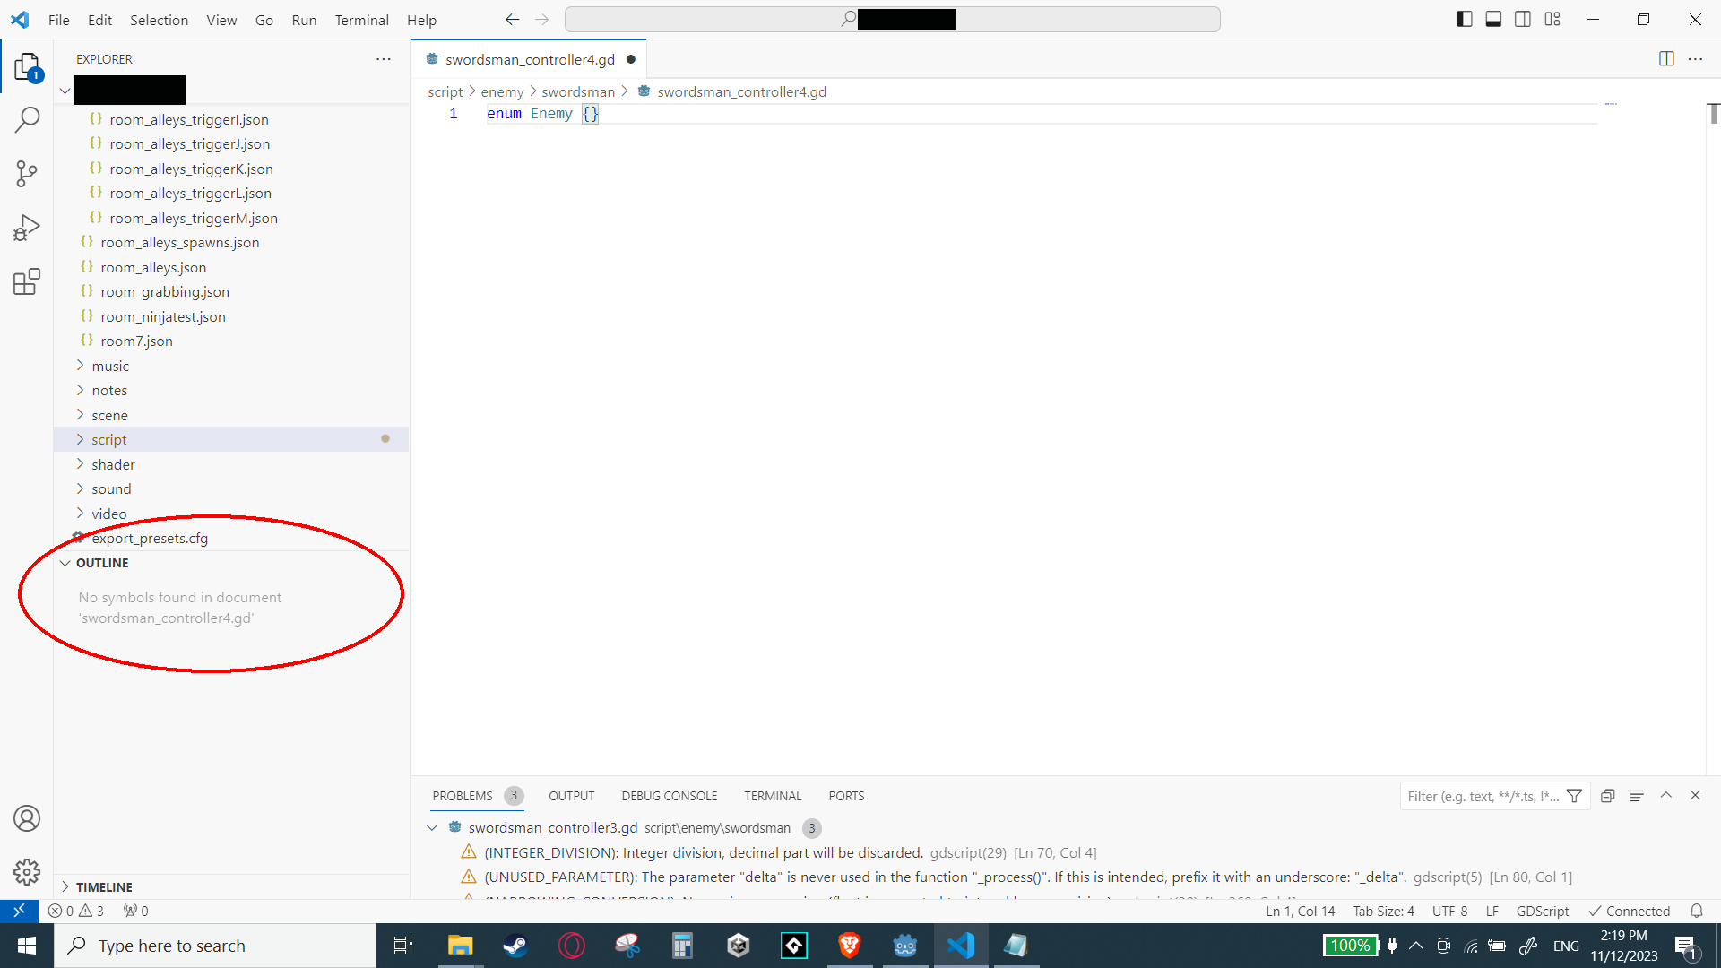Expand the script folder

pyautogui.click(x=109, y=439)
